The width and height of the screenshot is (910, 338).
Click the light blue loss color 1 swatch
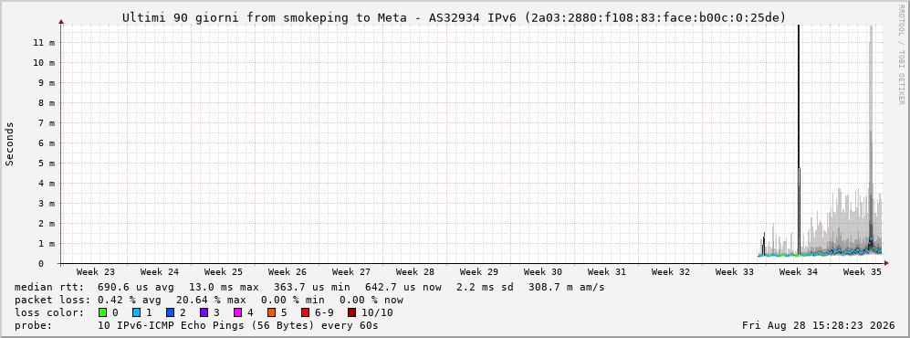point(136,313)
